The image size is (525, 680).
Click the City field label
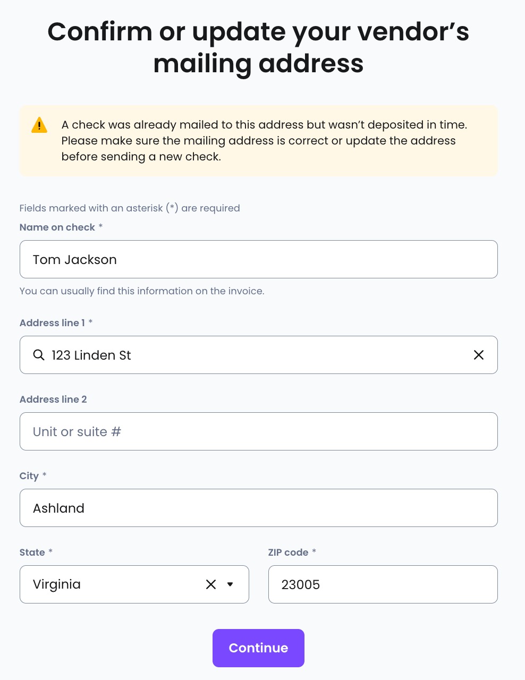(29, 476)
